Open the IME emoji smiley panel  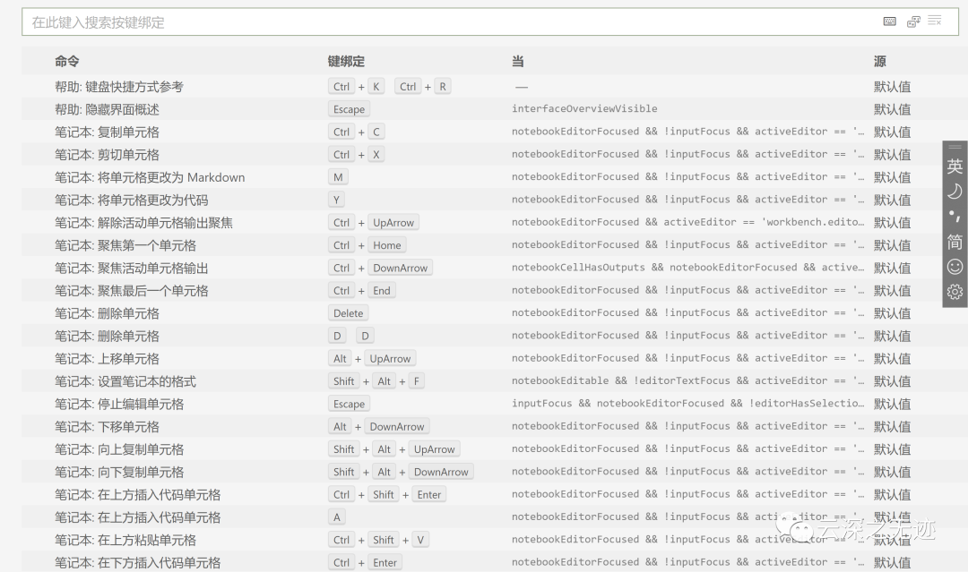tap(955, 266)
